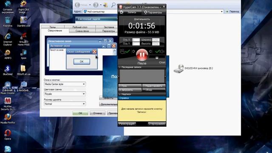The width and height of the screenshot is (272, 153).
Task: Edit the Ось X field
Action: (x=136, y=40)
